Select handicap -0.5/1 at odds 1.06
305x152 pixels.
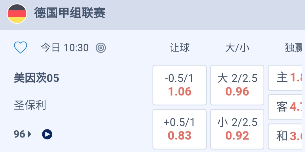pyautogui.click(x=180, y=85)
